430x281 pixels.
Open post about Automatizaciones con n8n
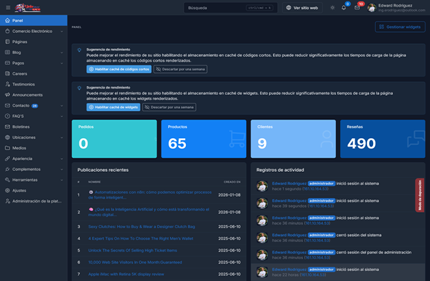[x=150, y=195]
